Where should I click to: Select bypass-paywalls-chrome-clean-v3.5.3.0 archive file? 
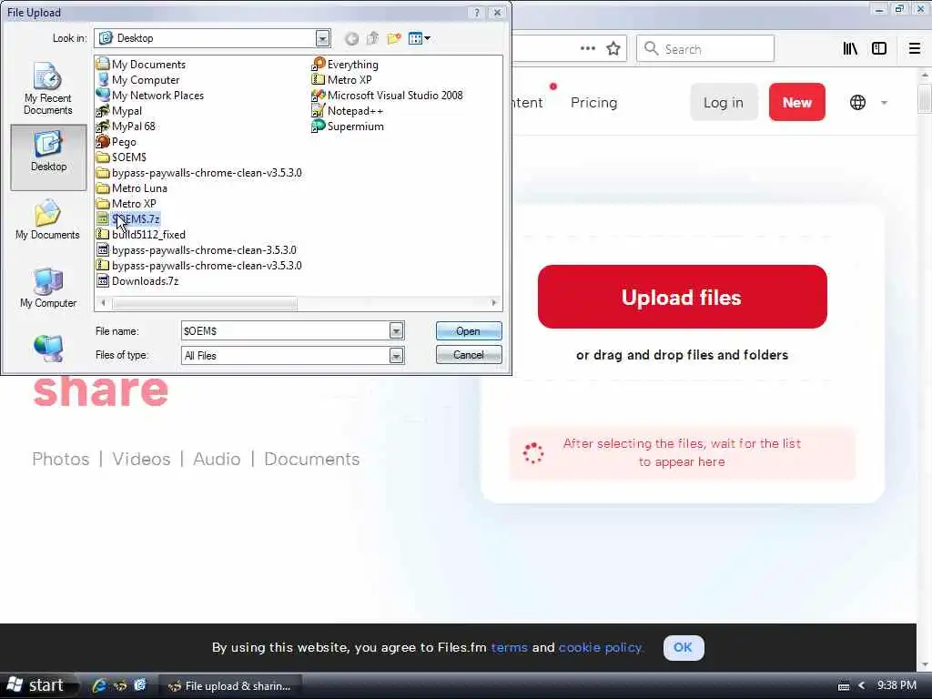[199, 265]
